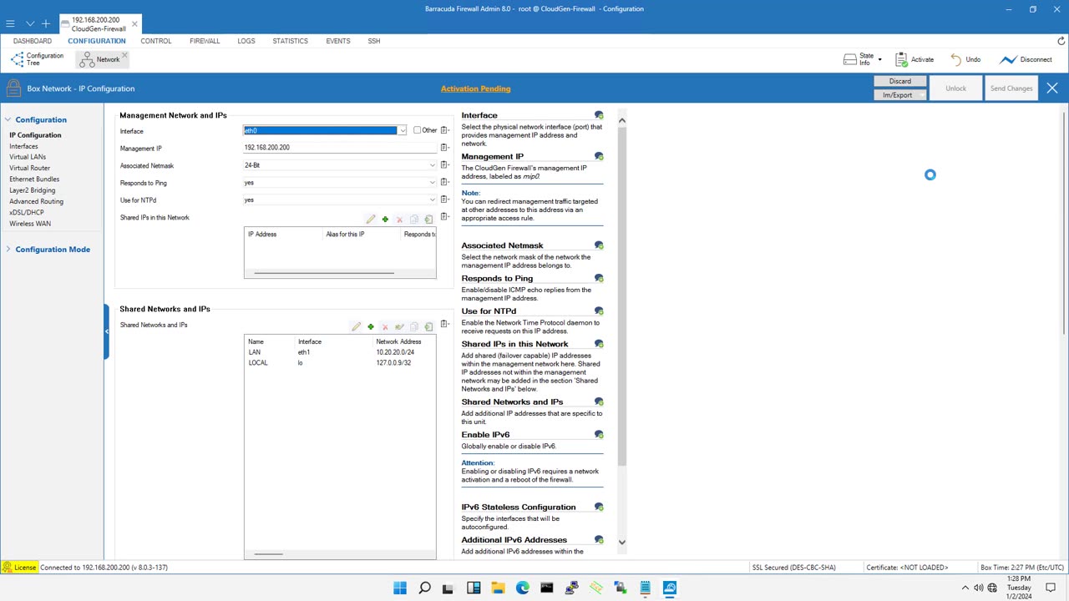This screenshot has height=601, width=1069.
Task: Click the pencil edit icon for Shared Networks and IPs
Action: click(357, 326)
